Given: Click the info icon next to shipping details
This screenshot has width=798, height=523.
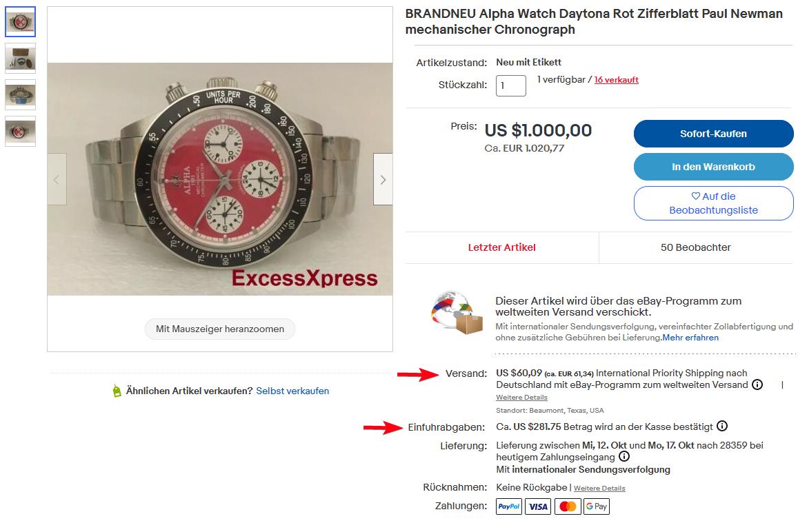Looking at the screenshot, I should 757,384.
